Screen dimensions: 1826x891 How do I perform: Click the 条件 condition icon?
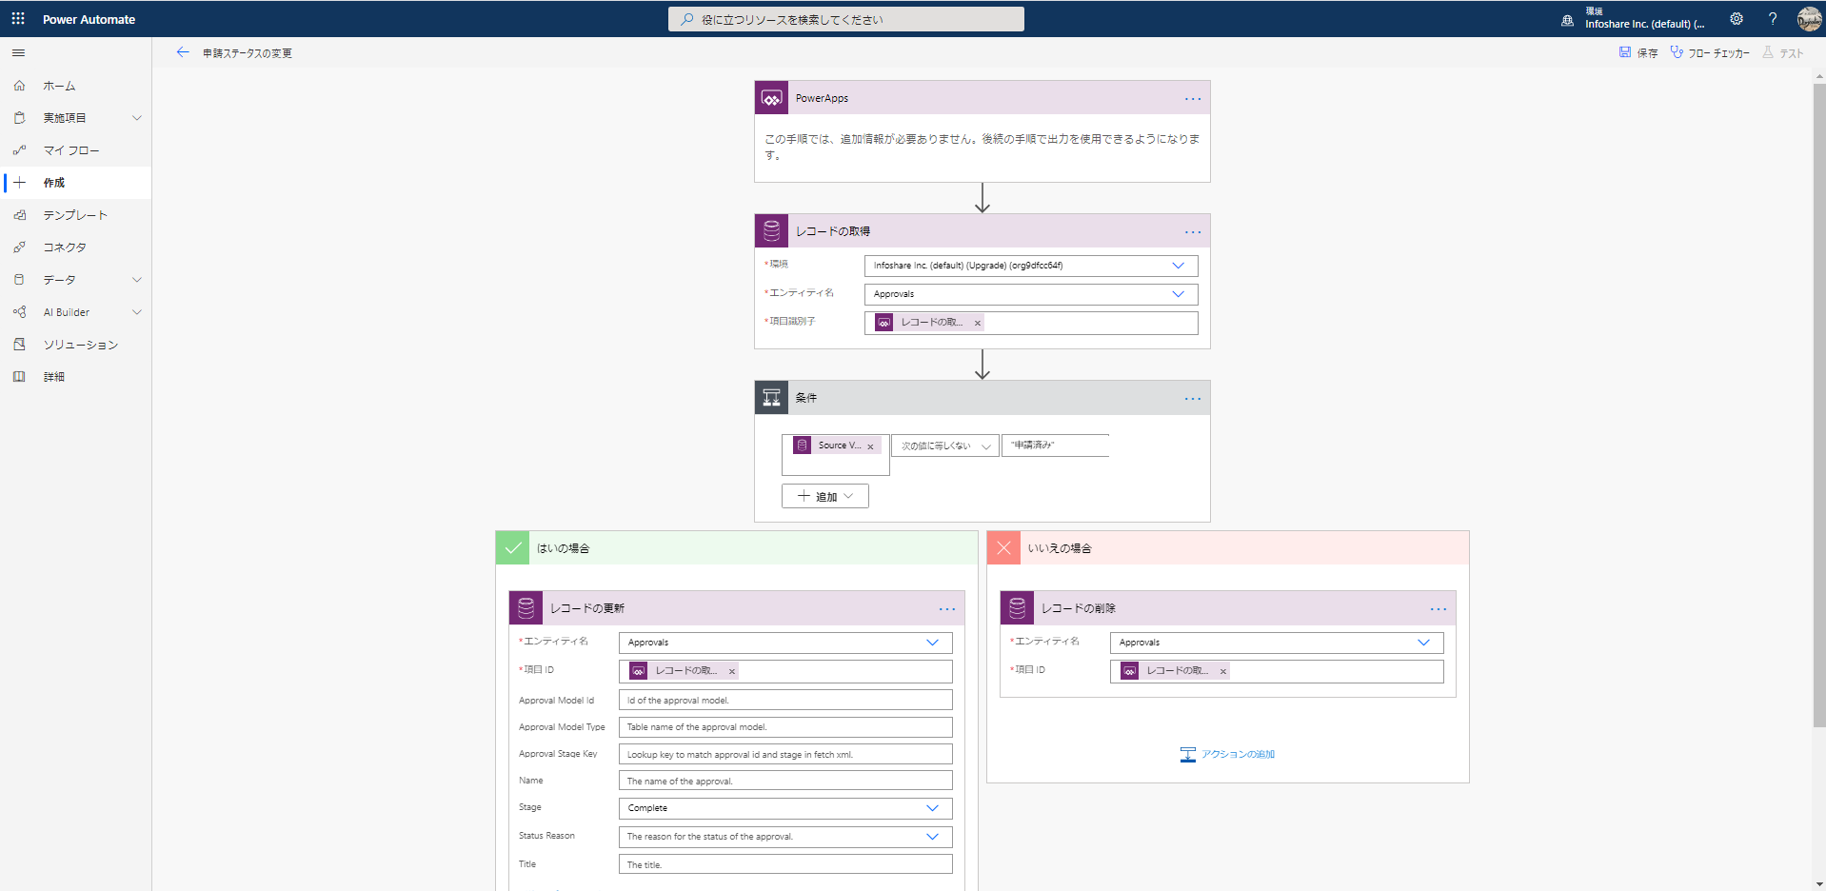coord(772,398)
